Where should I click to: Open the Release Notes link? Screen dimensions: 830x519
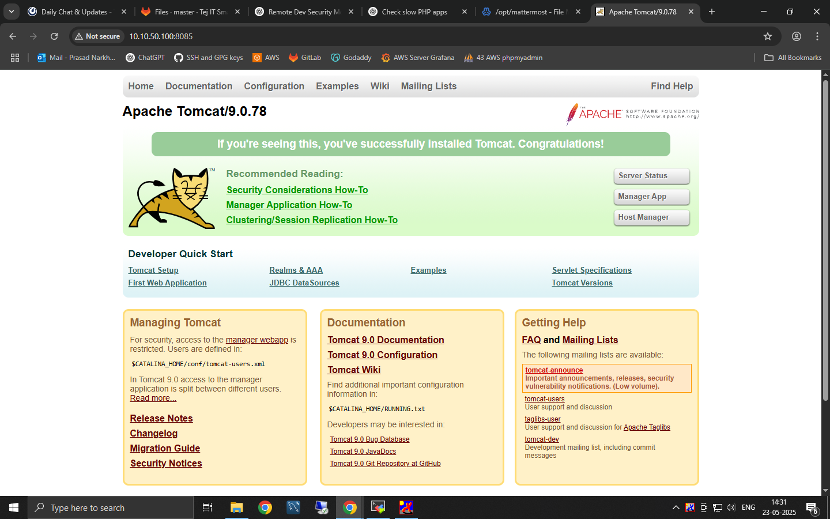(x=161, y=418)
